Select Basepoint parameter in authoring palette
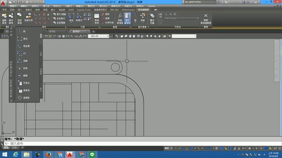282x158 pixels. [23, 97]
